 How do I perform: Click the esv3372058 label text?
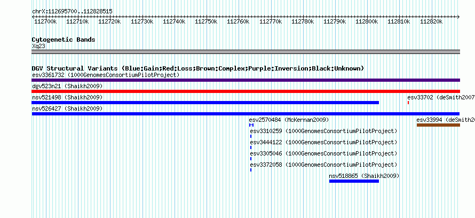323,165
